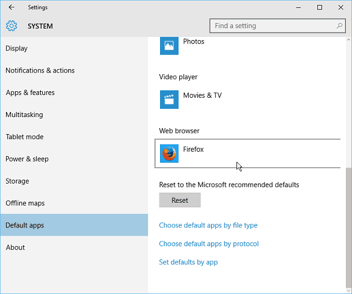Change the Movies & TV video player

tap(248, 99)
